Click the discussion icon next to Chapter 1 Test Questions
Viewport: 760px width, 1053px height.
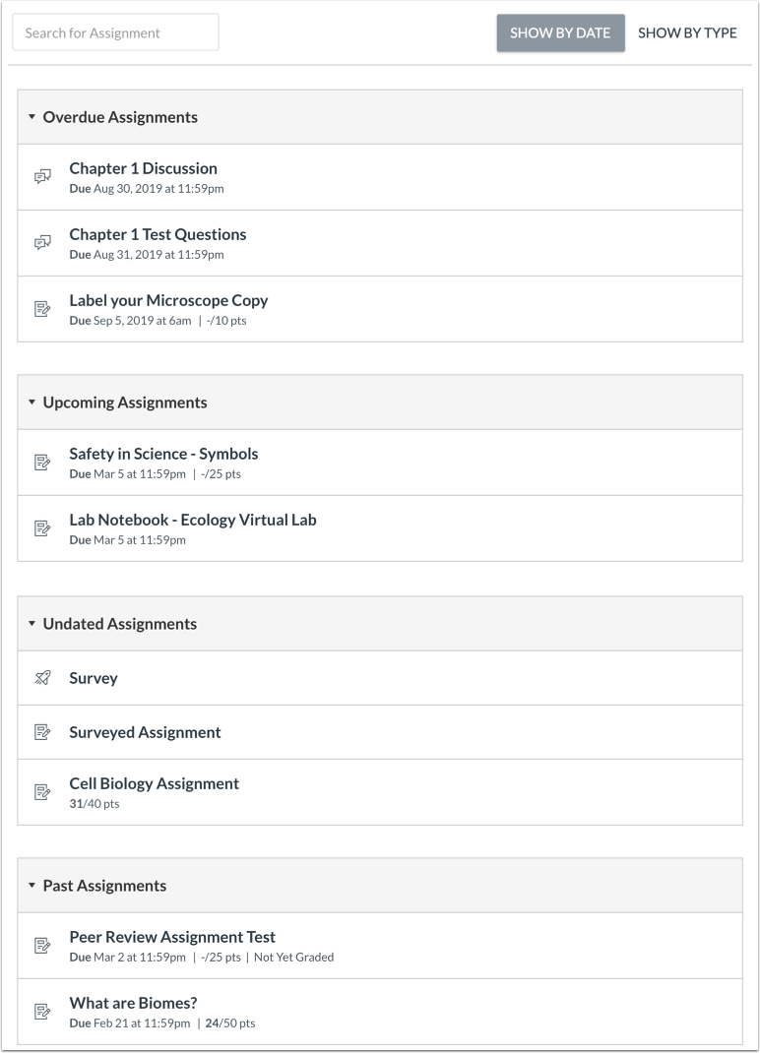42,243
